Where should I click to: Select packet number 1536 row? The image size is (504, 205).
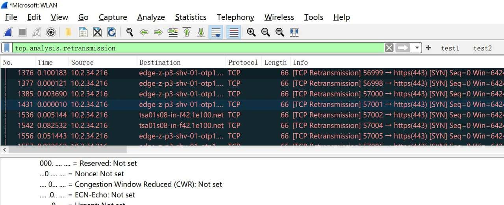click(x=252, y=115)
